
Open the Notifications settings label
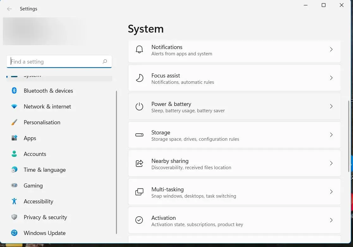[167, 47]
